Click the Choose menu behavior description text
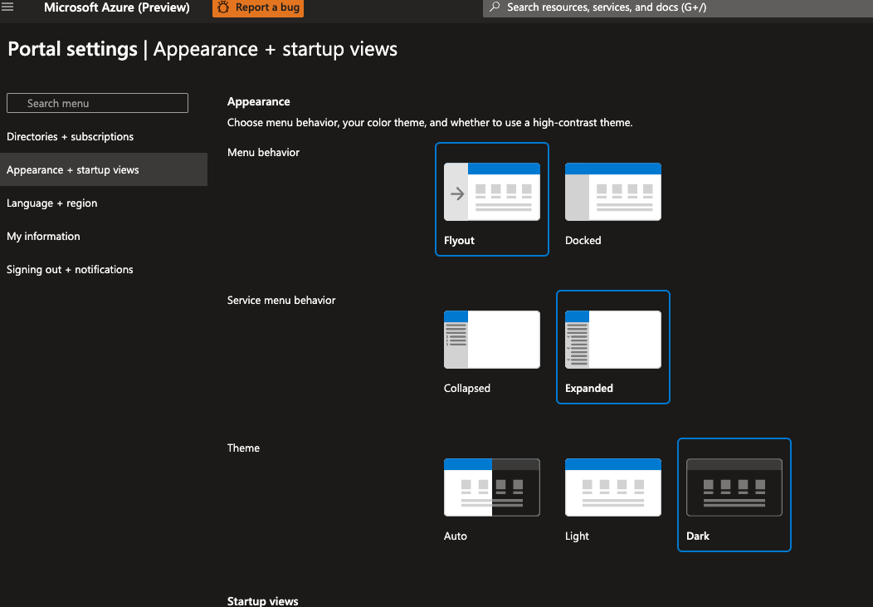Screen dimensions: 873x607 (430, 123)
